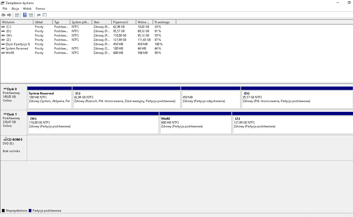Select the 450 MB recovery partition block

(x=211, y=97)
